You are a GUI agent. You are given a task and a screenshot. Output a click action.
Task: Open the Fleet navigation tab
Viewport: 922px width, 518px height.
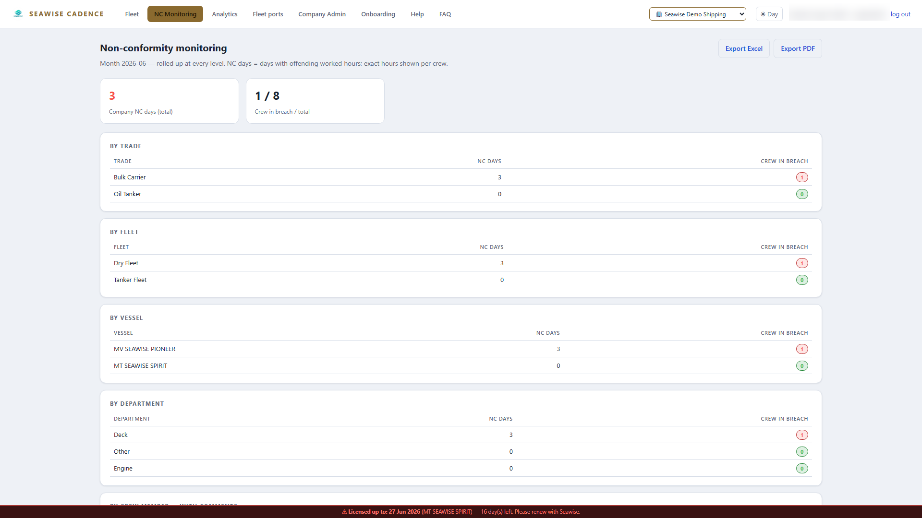(x=132, y=14)
